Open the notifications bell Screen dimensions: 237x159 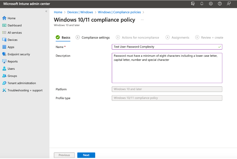pyautogui.click(x=202, y=4)
